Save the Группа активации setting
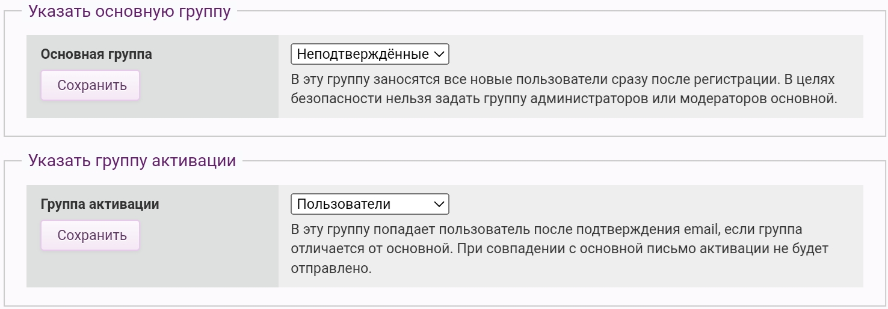This screenshot has height=309, width=888. [90, 235]
